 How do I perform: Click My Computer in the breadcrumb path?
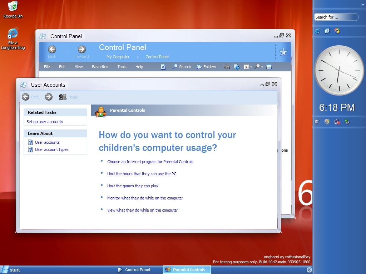pyautogui.click(x=118, y=57)
